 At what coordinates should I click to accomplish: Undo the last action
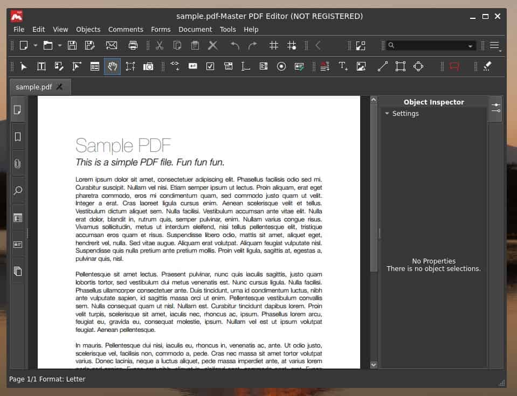[x=235, y=45]
